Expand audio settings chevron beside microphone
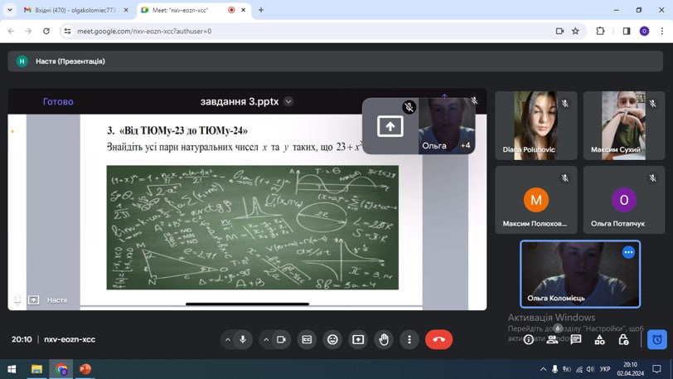This screenshot has height=379, width=673. point(228,340)
